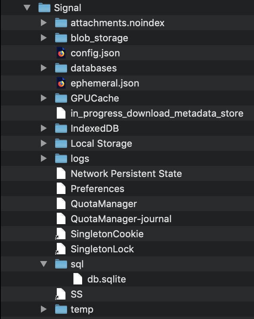The image size is (254, 319).
Task: Select the Preferences file row
Action: 127,188
